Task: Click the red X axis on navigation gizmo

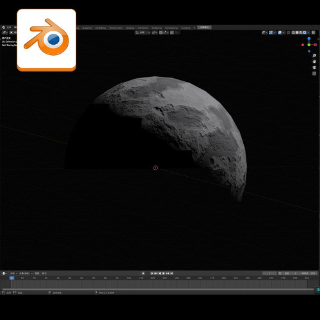Action: [x=316, y=45]
